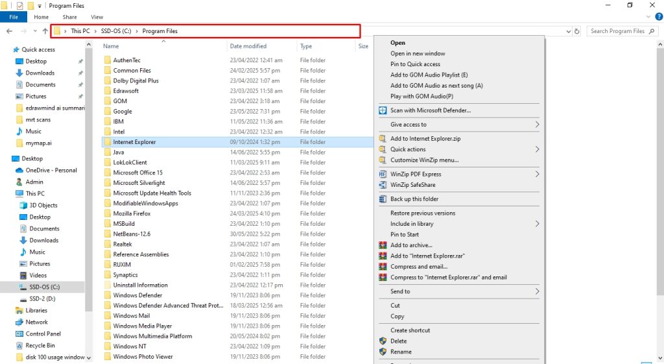Screen dimensions: 664x364
Task: Expand the WinZip PDF Express submenu
Action: (537, 174)
